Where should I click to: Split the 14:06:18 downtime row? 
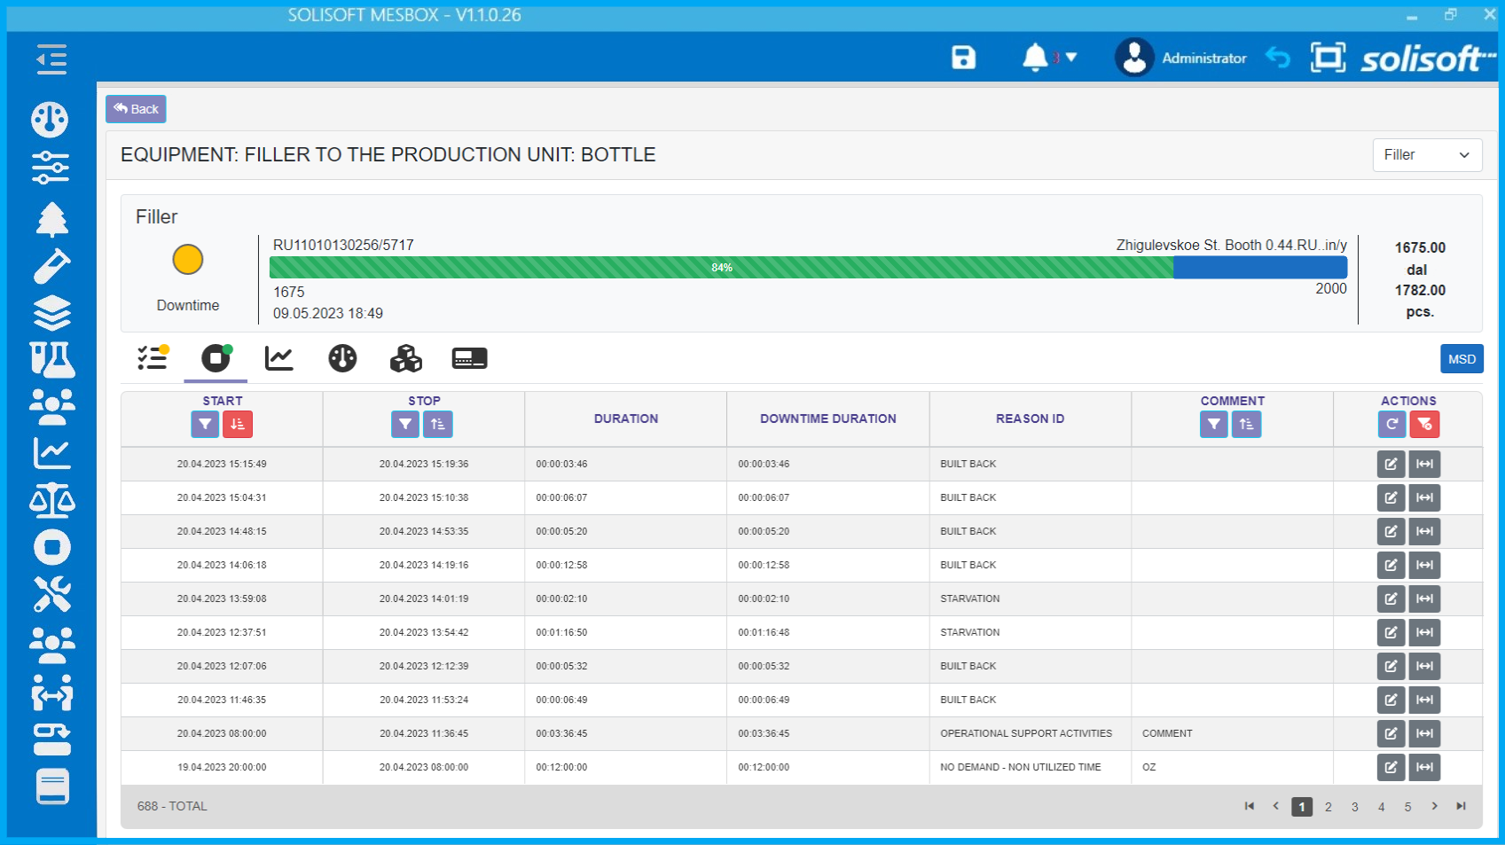1424,565
